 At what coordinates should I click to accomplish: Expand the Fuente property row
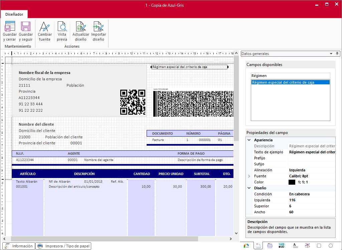coord(249,176)
